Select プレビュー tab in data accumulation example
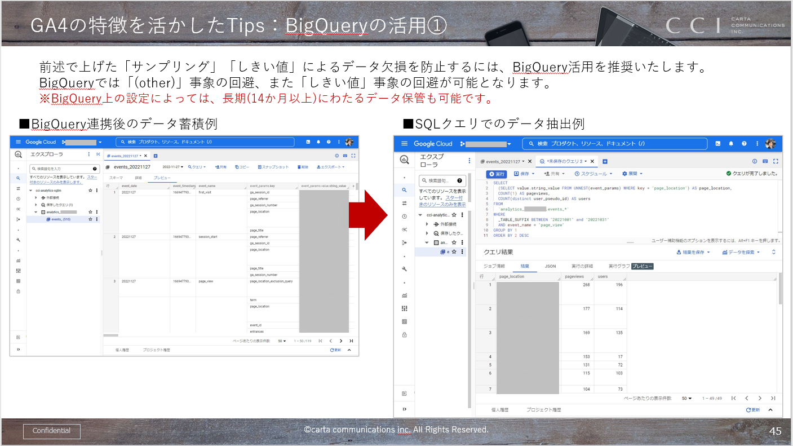This screenshot has width=793, height=446. coord(162,178)
